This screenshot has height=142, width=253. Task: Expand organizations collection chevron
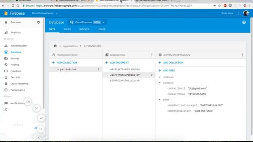98,69
